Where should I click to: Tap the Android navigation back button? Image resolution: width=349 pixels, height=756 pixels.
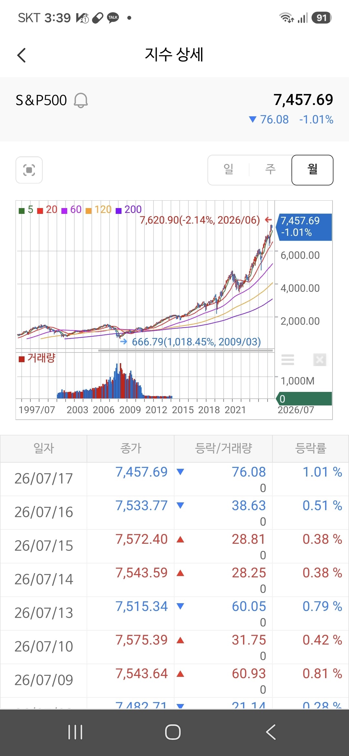(271, 732)
